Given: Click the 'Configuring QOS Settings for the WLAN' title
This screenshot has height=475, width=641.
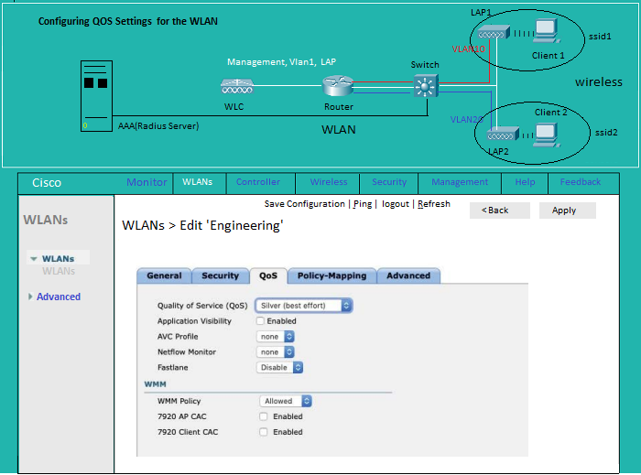Looking at the screenshot, I should (128, 21).
